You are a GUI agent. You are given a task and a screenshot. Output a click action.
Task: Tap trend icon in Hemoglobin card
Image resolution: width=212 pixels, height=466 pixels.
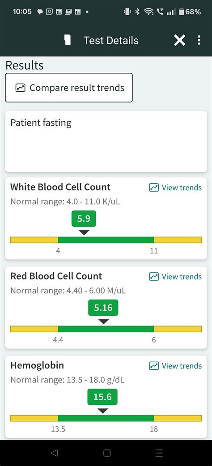click(x=154, y=366)
